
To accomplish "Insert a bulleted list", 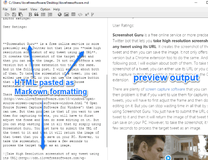I will [x=43, y=14].
